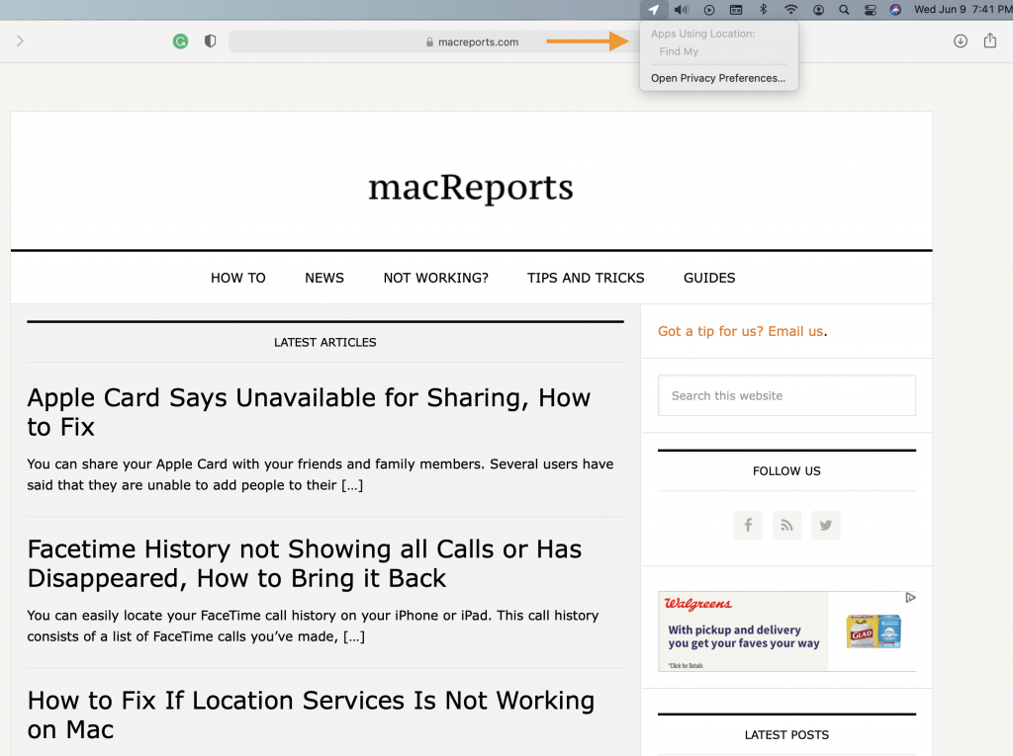
Task: Open the volume icon in menu bar
Action: coord(681,10)
